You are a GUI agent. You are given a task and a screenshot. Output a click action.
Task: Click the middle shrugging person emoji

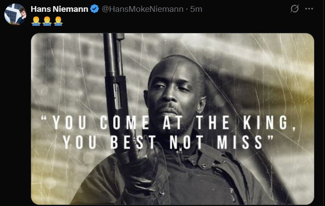(x=47, y=21)
